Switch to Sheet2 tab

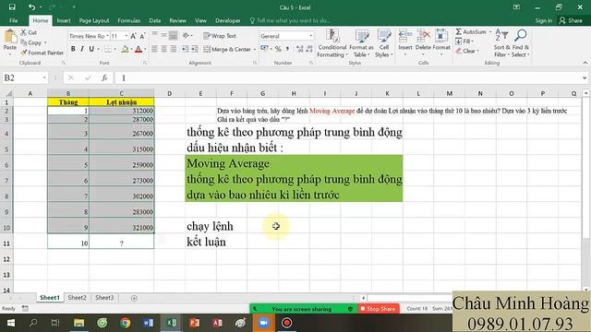(77, 297)
